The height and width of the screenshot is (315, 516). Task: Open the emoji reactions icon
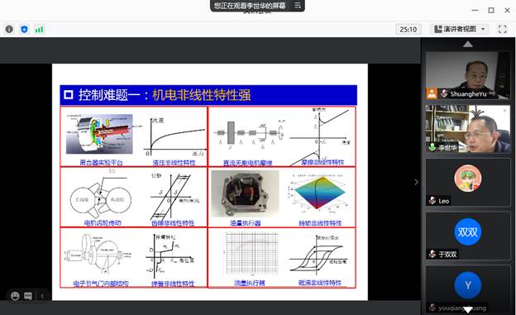(x=15, y=296)
